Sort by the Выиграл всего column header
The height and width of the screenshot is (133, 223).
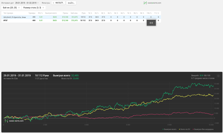[x=51, y=13]
